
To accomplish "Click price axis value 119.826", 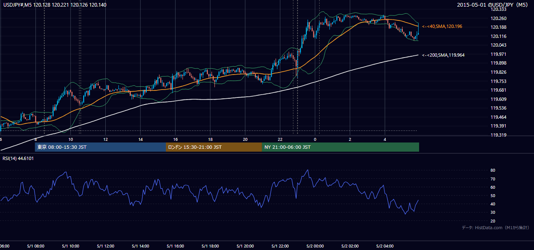I will point(498,72).
